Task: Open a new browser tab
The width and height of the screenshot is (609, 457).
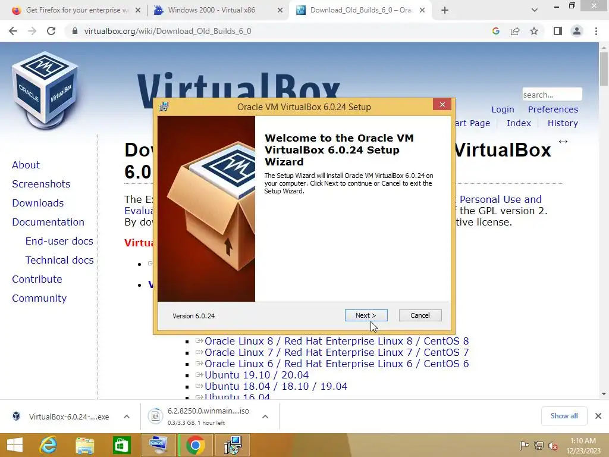Action: click(x=445, y=10)
